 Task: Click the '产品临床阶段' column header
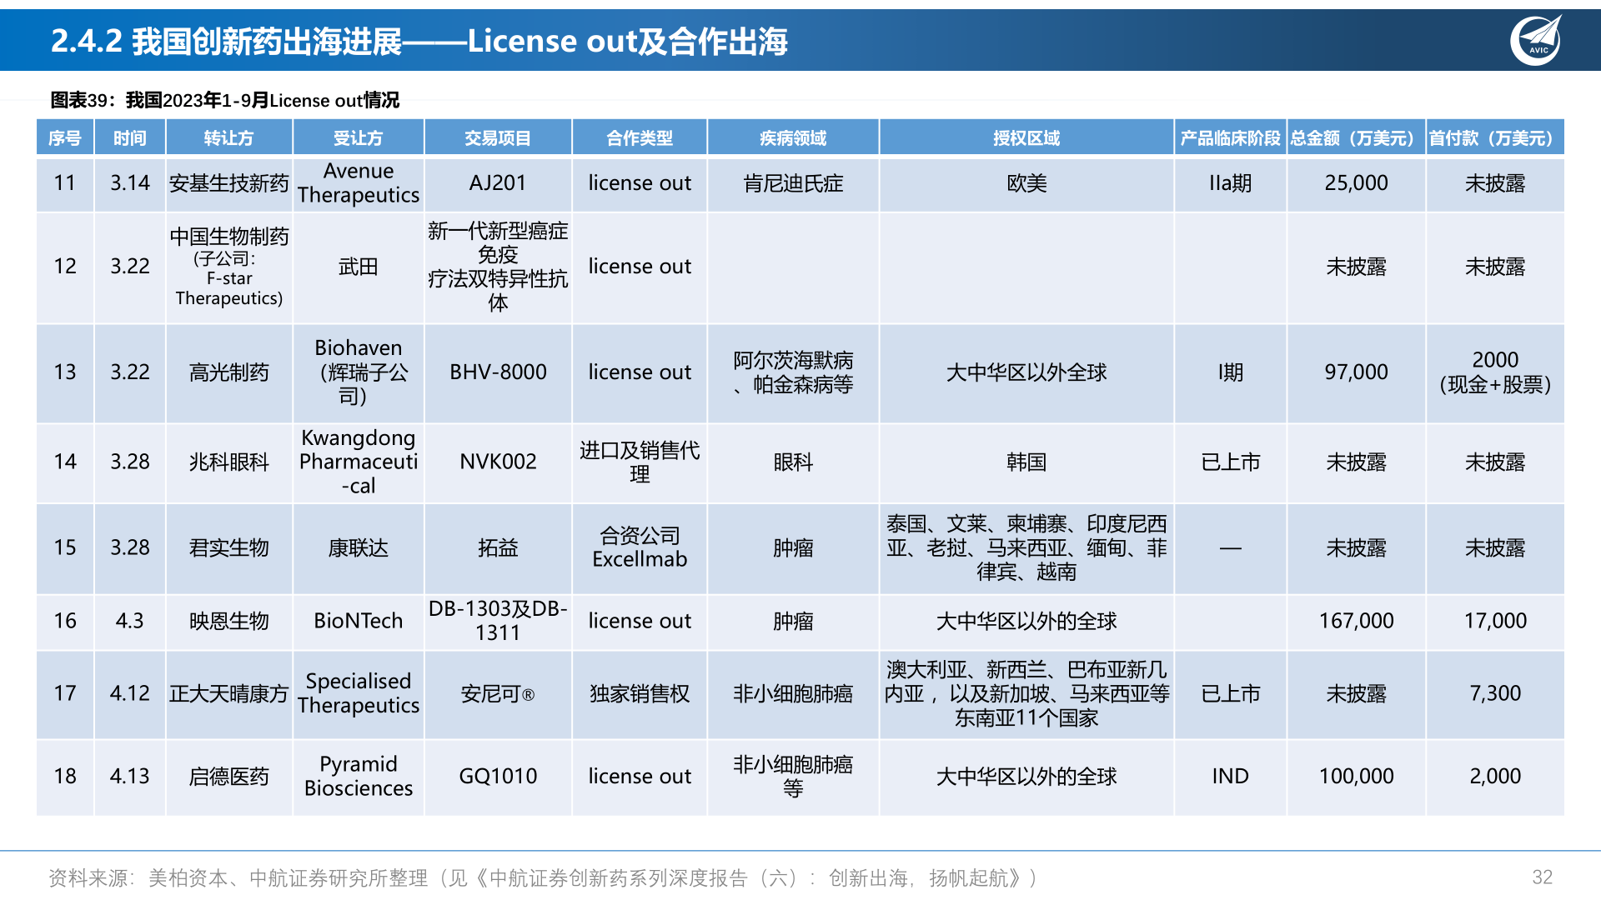click(1230, 137)
